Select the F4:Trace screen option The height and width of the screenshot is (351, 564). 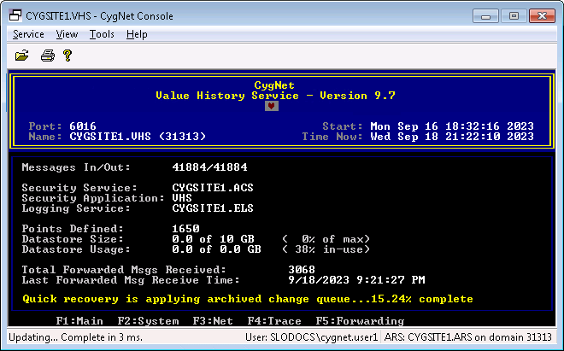pos(274,321)
